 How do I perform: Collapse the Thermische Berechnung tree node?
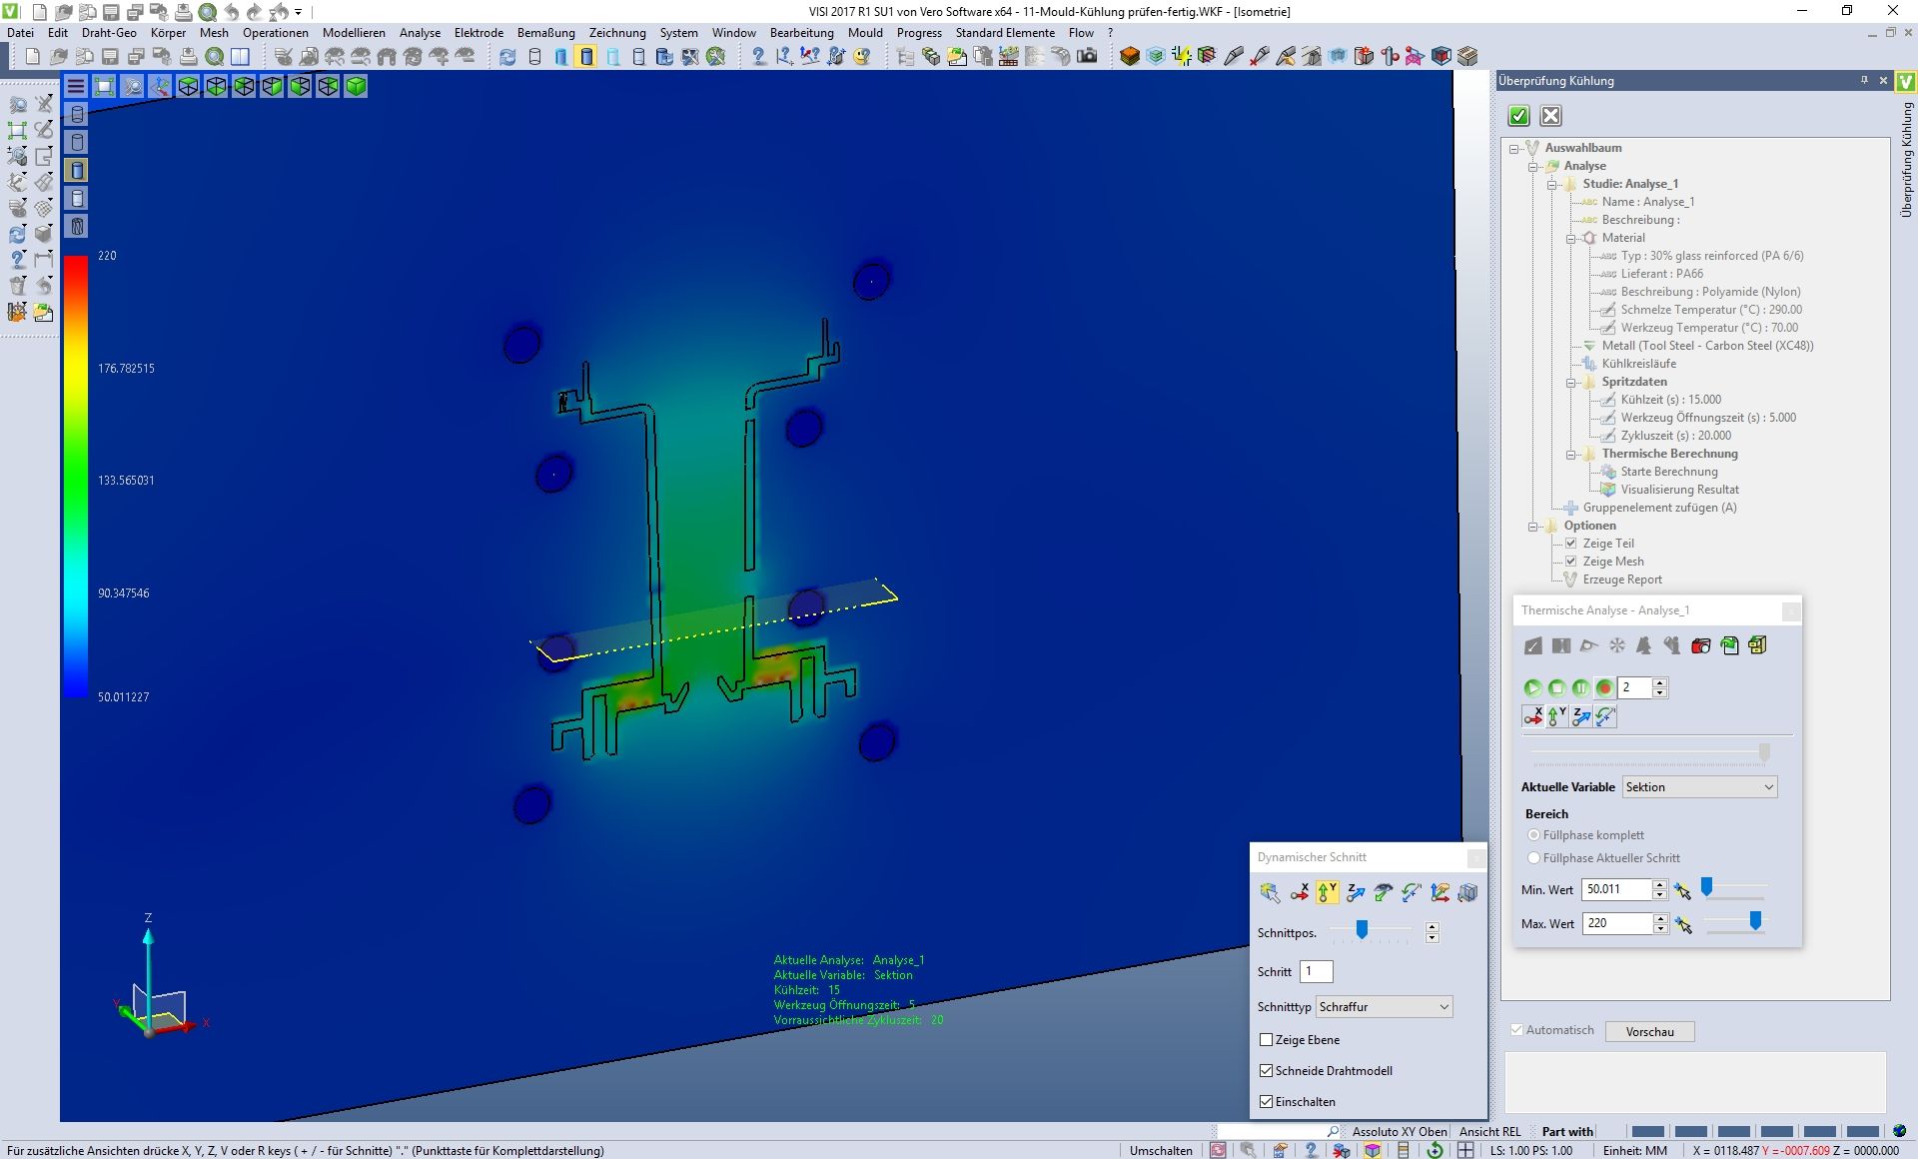tap(1571, 454)
